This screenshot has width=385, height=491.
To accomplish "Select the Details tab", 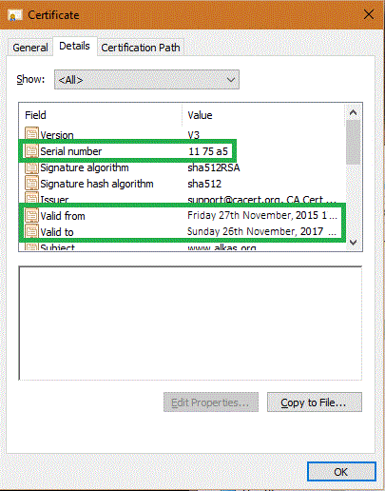I will coord(74,47).
